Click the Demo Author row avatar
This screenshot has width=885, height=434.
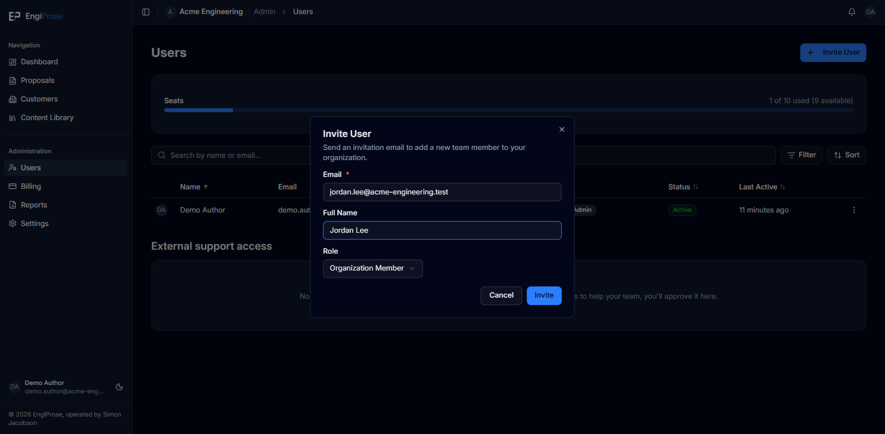point(161,210)
